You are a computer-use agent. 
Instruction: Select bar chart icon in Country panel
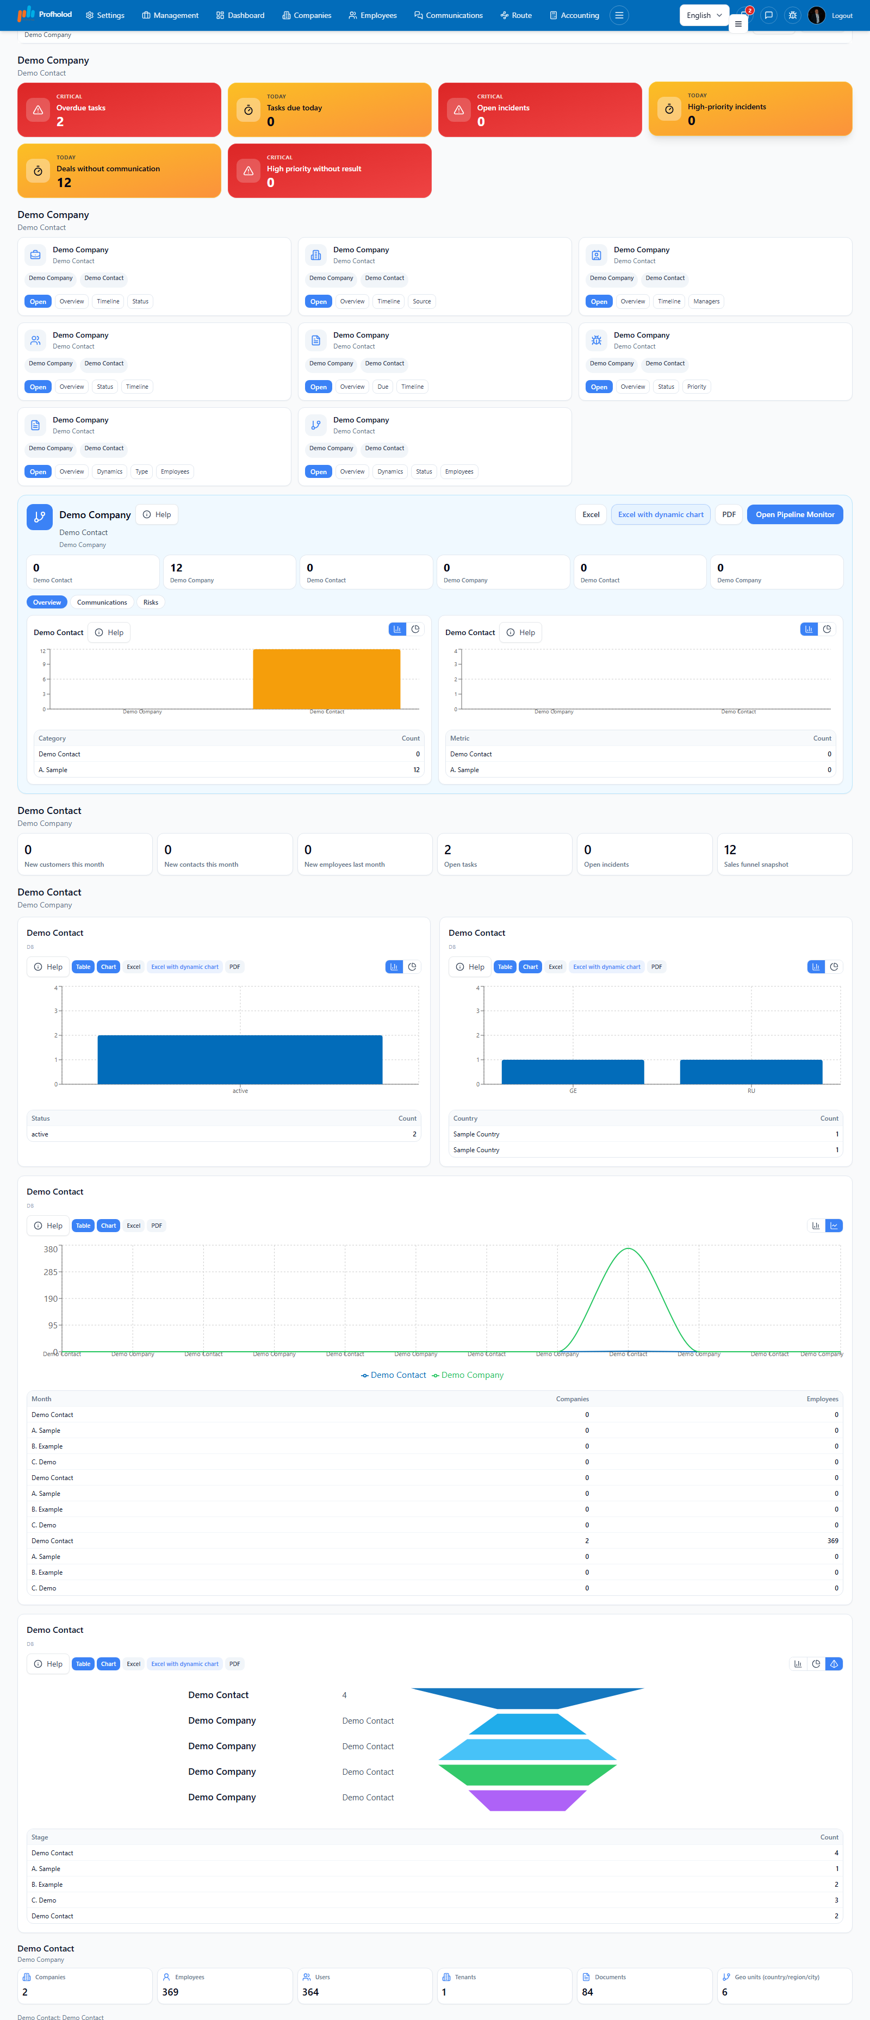click(816, 967)
